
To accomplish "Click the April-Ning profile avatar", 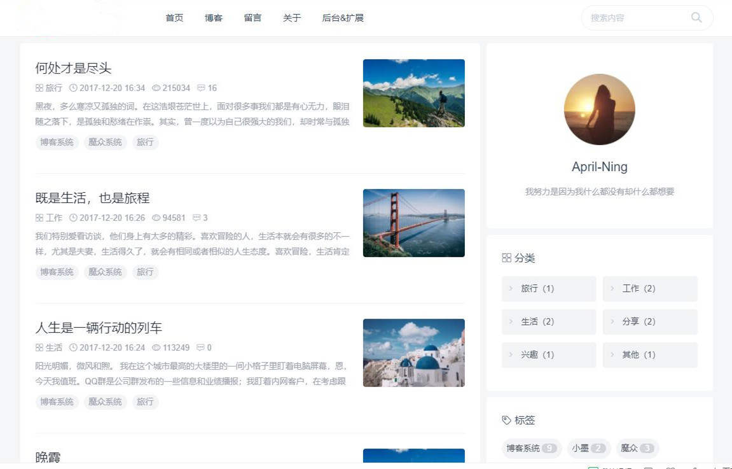I will click(x=600, y=109).
